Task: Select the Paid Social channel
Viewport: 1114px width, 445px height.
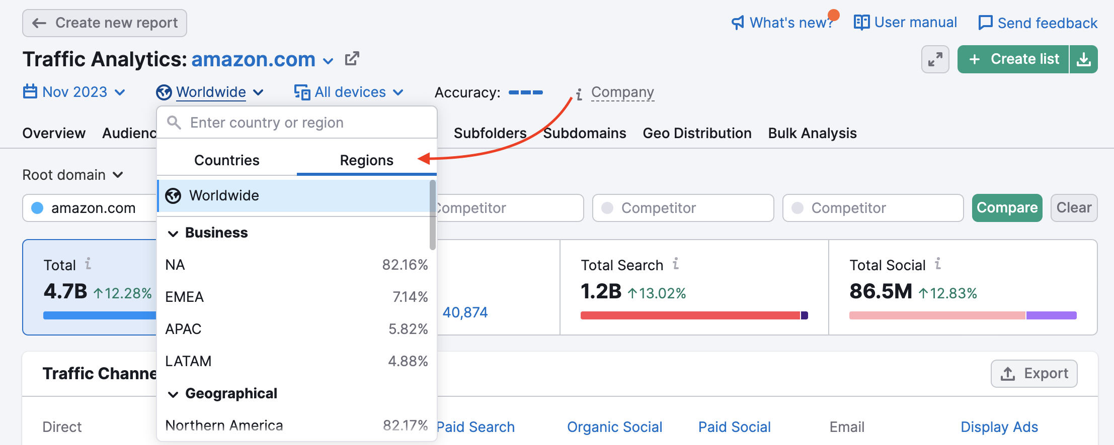Action: tap(735, 427)
